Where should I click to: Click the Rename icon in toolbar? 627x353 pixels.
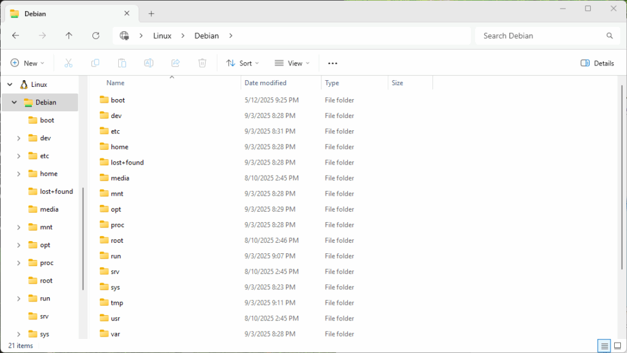pyautogui.click(x=149, y=63)
